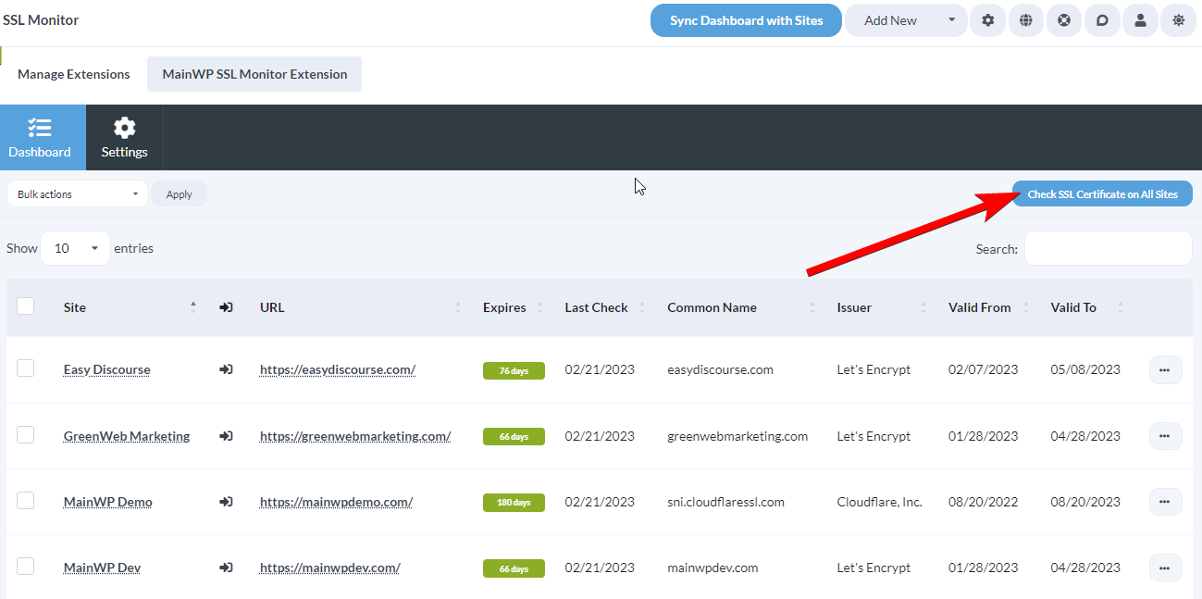Select the MainWP SSL Monitor Extension tab
This screenshot has width=1202, height=599.
254,73
